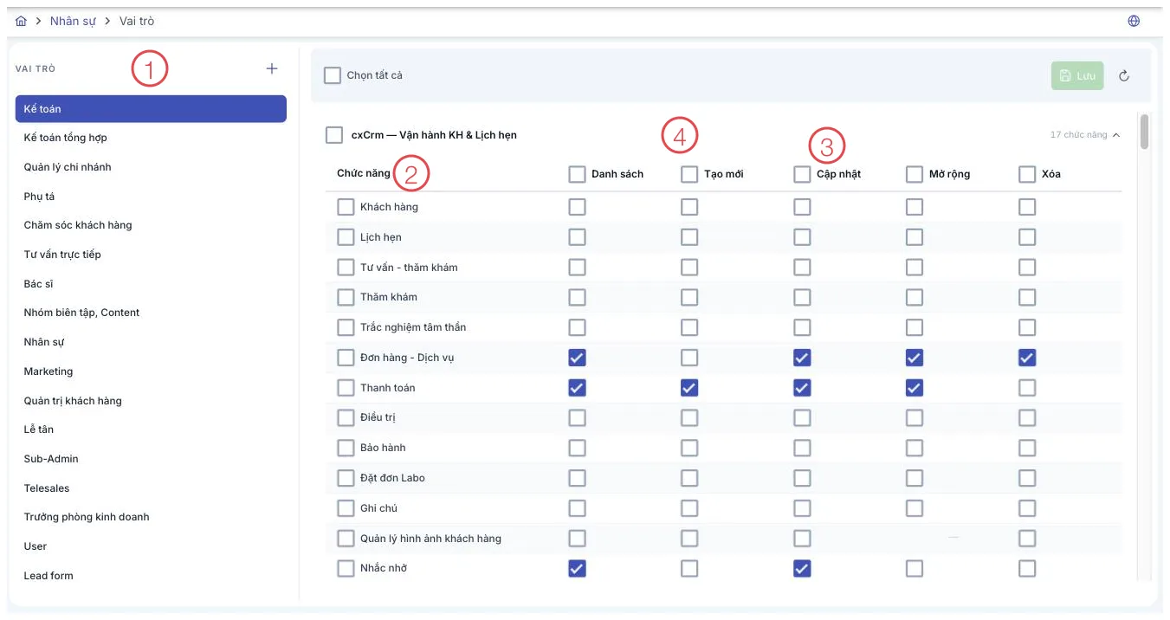This screenshot has height=620, width=1170.
Task: Toggle the Cập nhật column header checkbox
Action: [802, 174]
